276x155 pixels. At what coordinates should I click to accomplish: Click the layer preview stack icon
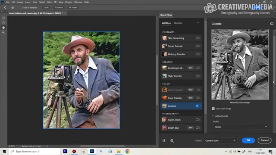coord(172,141)
